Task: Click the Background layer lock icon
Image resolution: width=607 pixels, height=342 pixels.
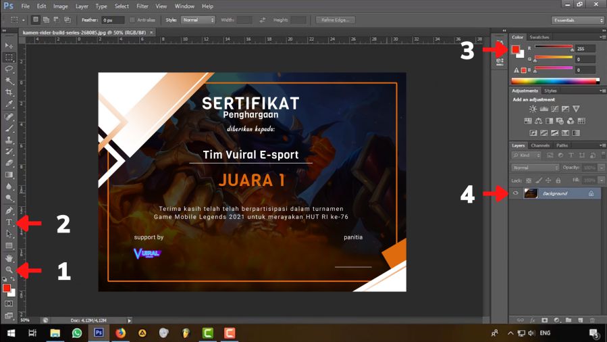Action: coord(591,193)
